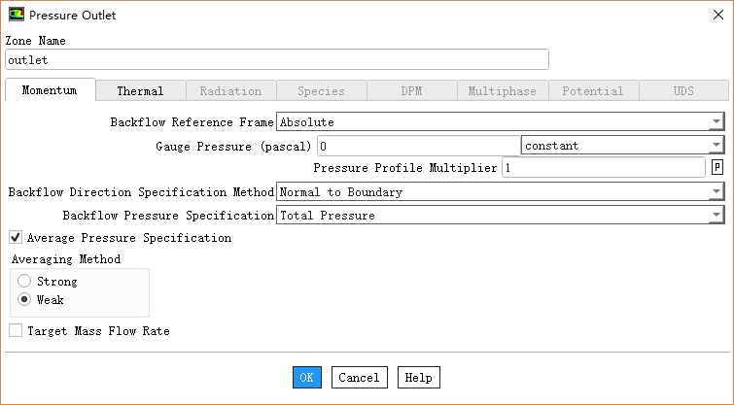Open the Species tab
Image resolution: width=734 pixels, height=405 pixels.
pos(321,91)
